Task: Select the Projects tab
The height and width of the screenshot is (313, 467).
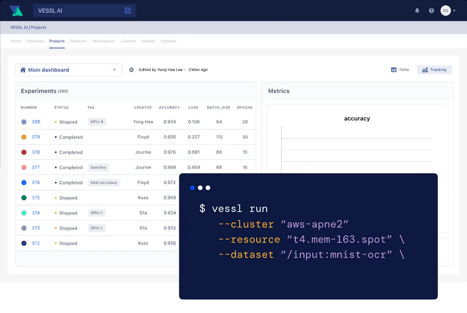Action: pyautogui.click(x=57, y=41)
